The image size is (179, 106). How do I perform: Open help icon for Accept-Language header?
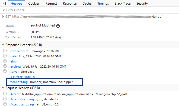tap(5, 104)
